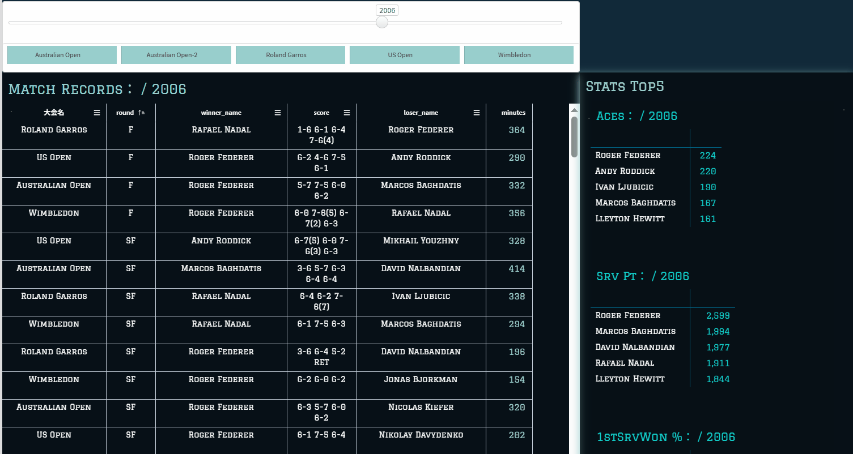
Task: Click the 320 minutes value
Action: (x=516, y=408)
